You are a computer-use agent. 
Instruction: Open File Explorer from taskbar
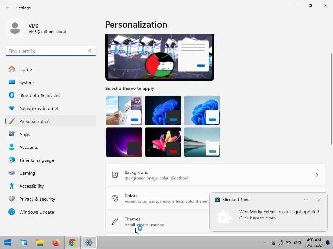pyautogui.click(x=40, y=243)
